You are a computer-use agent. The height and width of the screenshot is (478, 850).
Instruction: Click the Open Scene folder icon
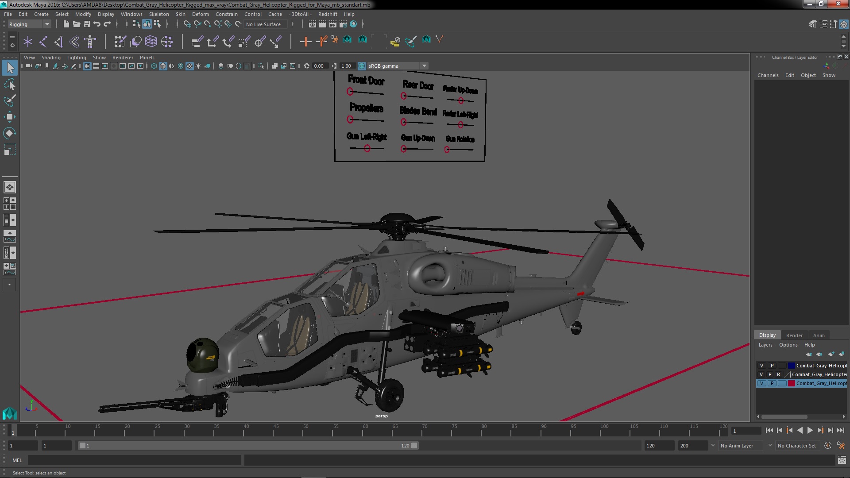(x=76, y=24)
